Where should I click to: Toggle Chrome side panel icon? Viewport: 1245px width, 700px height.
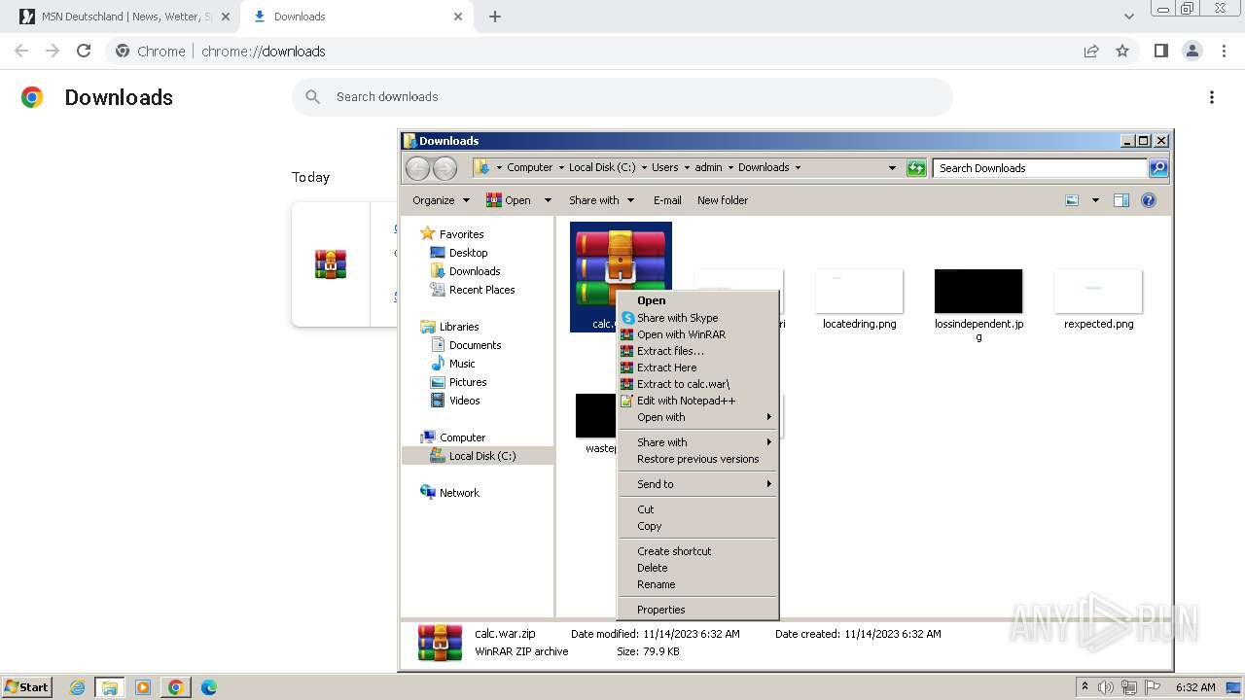click(1160, 52)
